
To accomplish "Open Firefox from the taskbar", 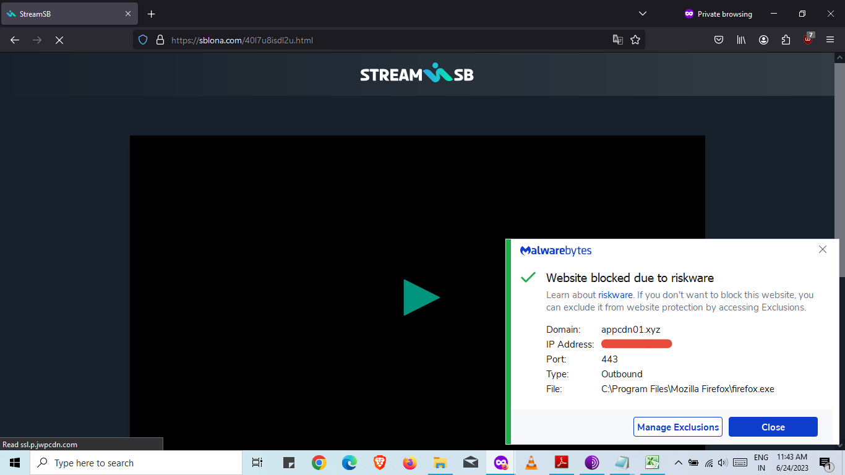I will click(x=410, y=463).
